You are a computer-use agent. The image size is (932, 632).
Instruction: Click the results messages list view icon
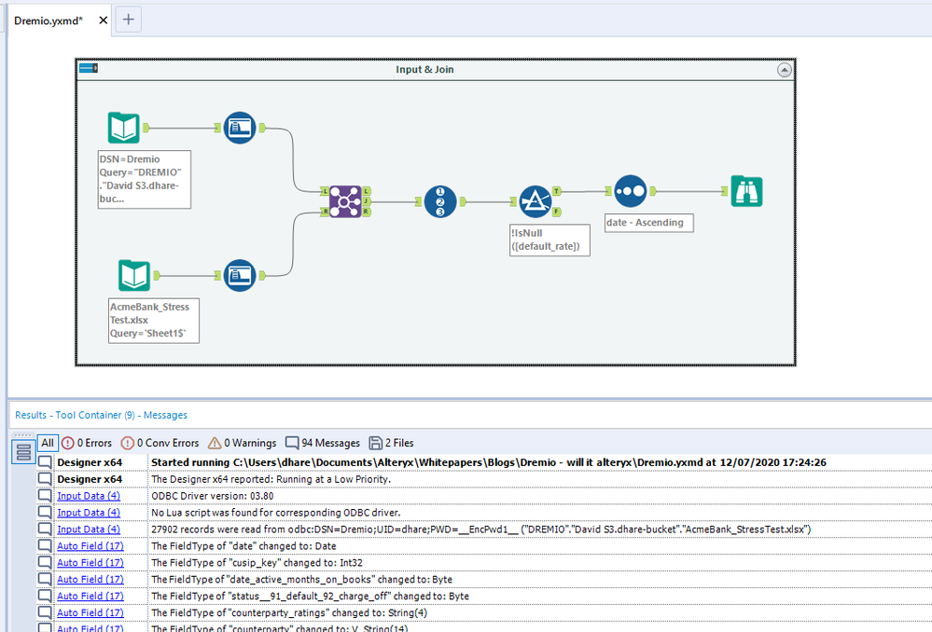(x=23, y=453)
